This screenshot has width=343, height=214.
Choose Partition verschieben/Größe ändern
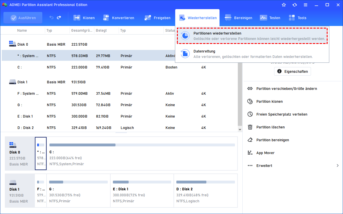pos(286,88)
